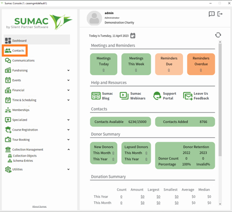232x212 pixels.
Task: Open the feedback speech bubble icon
Action: coord(212,14)
